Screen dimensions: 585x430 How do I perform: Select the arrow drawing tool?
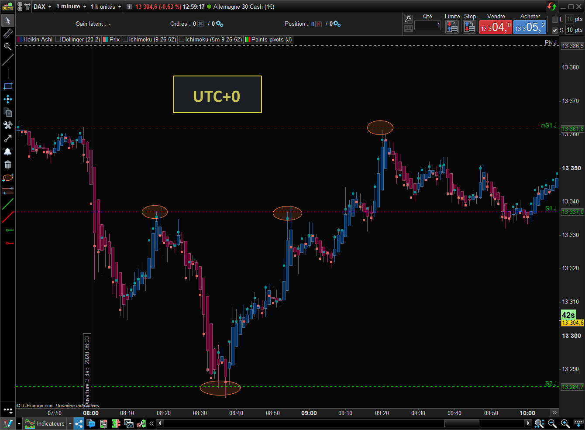click(x=8, y=138)
